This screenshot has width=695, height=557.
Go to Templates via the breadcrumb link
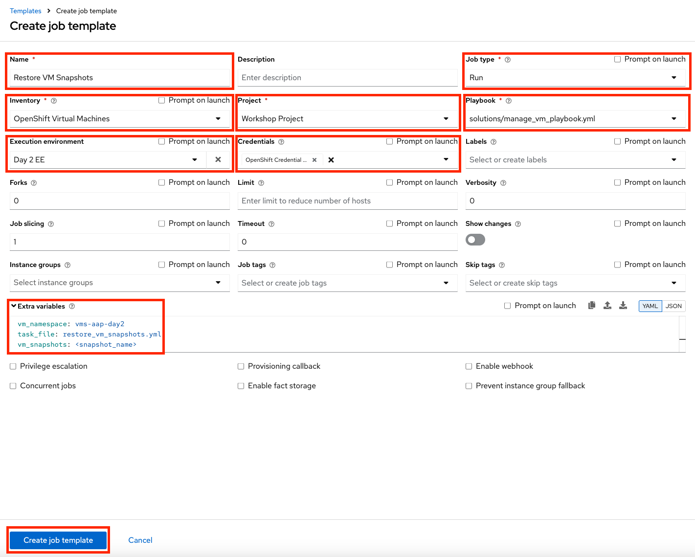coord(25,11)
